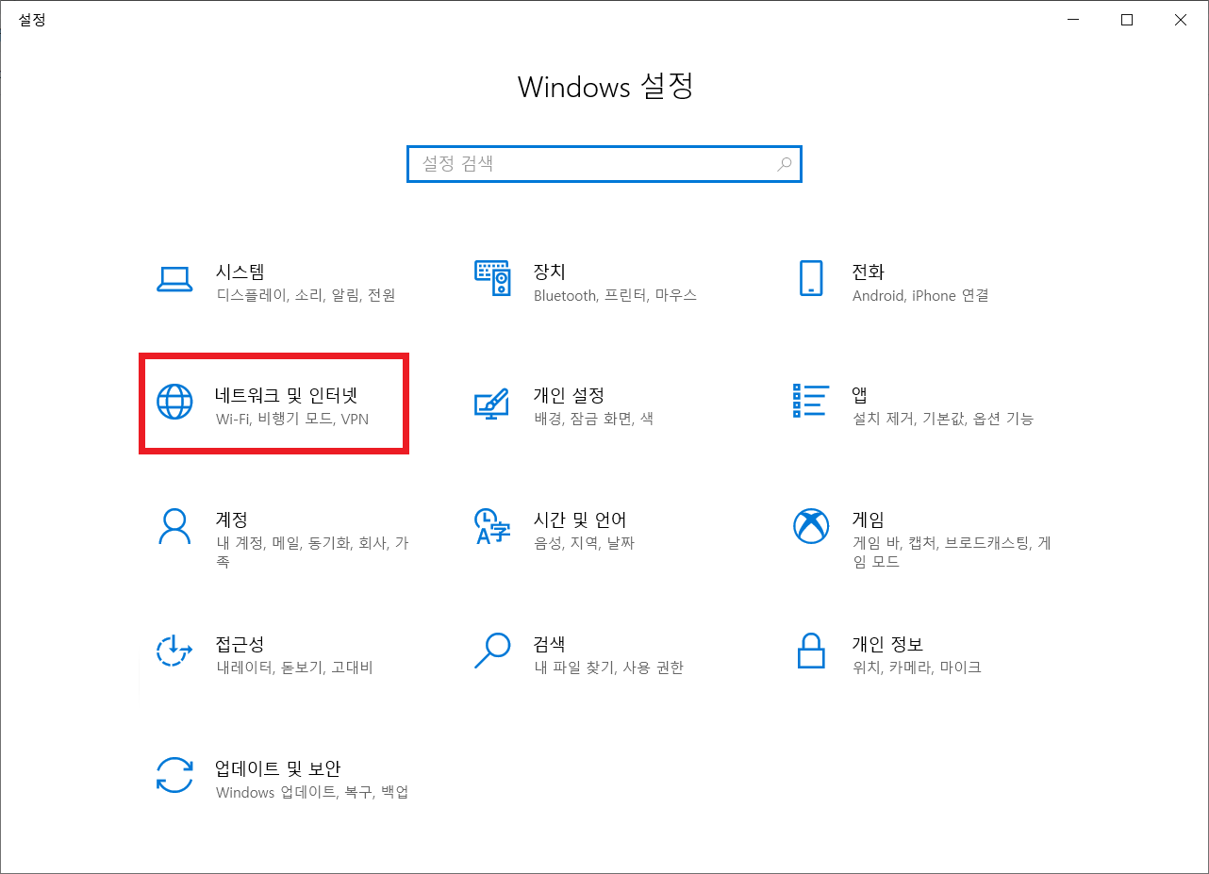The width and height of the screenshot is (1209, 874).
Task: Open the 업데이트 및 보안 label
Action: [x=278, y=768]
